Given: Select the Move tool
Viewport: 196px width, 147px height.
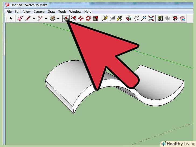Looking at the screenshot, I should tap(80, 18).
